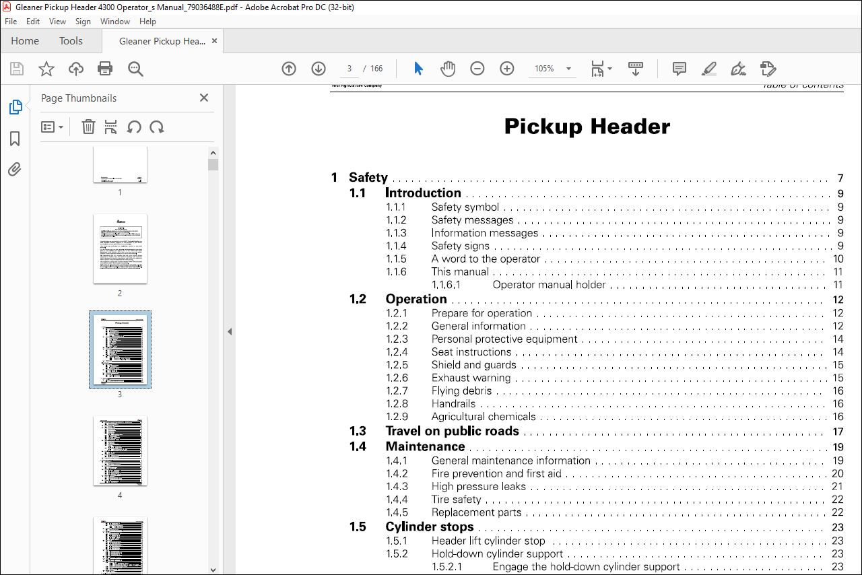Collapse the navigation pane with side arrow
Image resolution: width=862 pixels, height=575 pixels.
pyautogui.click(x=229, y=331)
